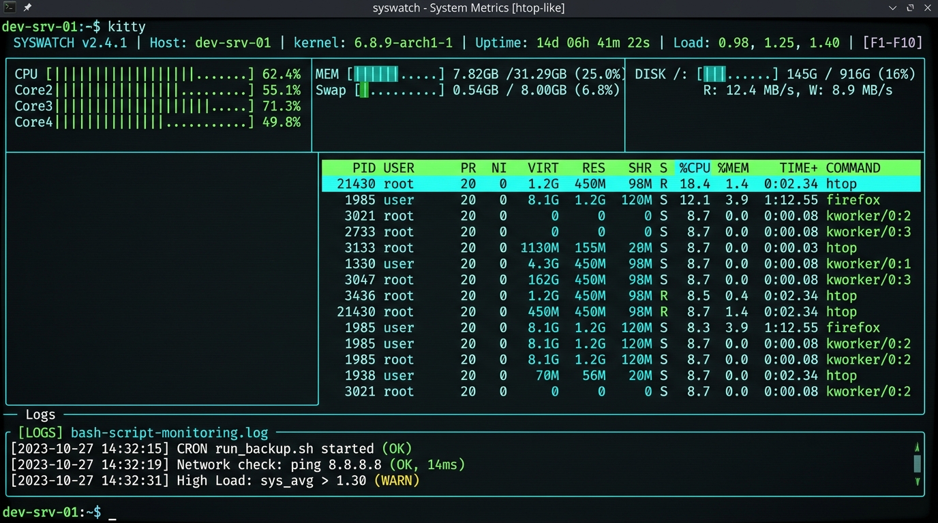938x523 pixels.
Task: Click the disk read/write rate line
Action: coord(798,90)
